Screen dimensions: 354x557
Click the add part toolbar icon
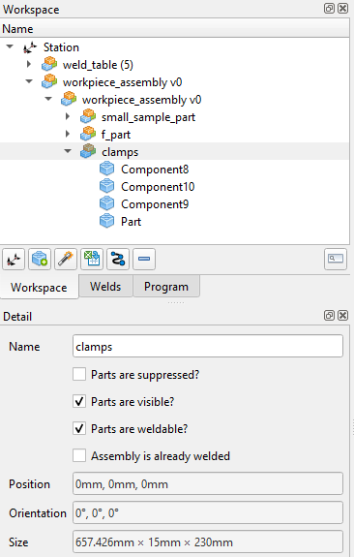coord(40,260)
